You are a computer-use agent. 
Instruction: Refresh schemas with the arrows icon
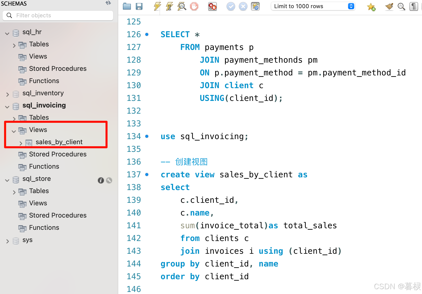pos(108,3)
